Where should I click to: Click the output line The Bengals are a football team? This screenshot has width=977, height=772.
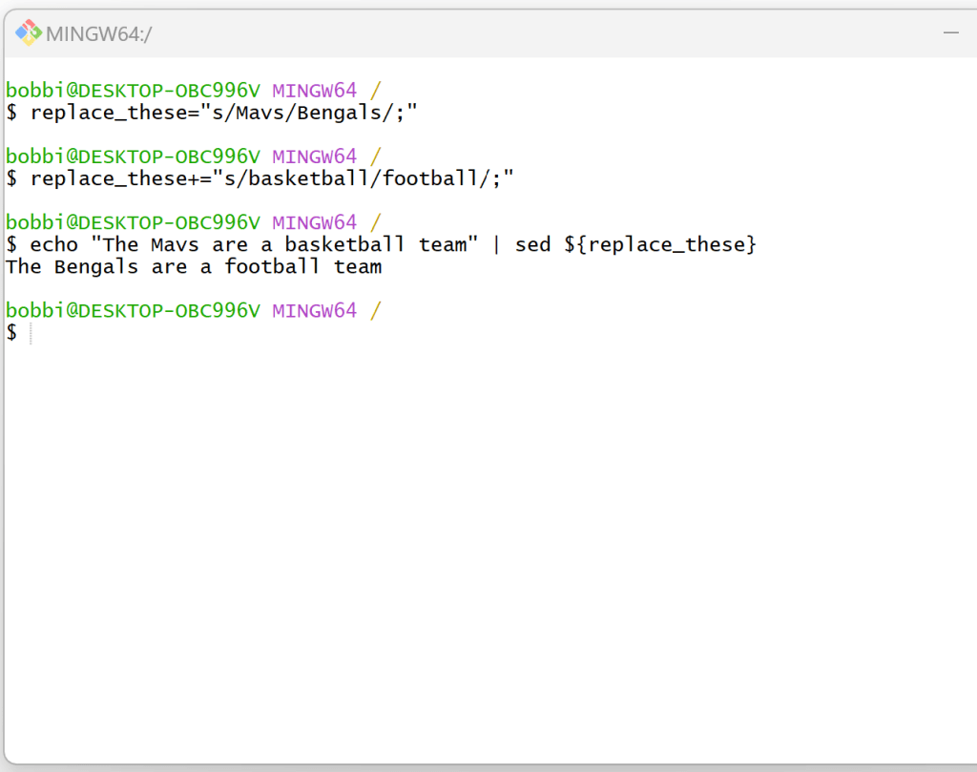coord(191,266)
